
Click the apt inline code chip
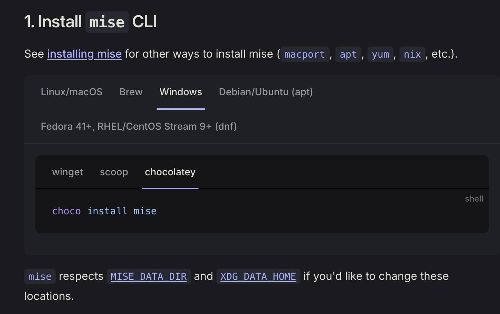coord(348,54)
